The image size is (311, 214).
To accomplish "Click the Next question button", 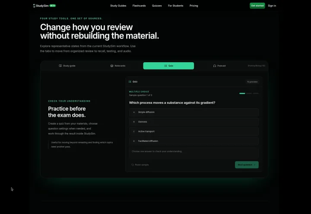I will click(247, 165).
